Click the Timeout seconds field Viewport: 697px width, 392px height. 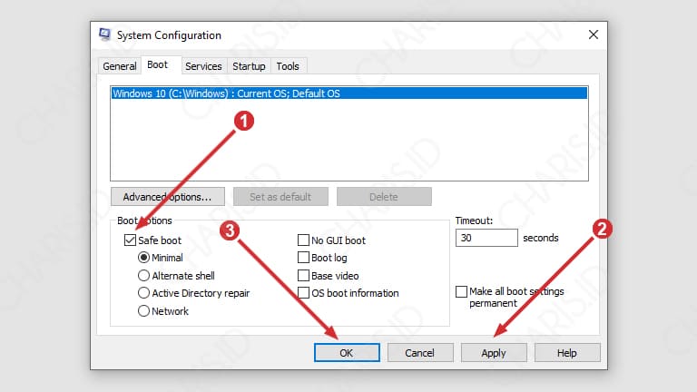tap(486, 238)
